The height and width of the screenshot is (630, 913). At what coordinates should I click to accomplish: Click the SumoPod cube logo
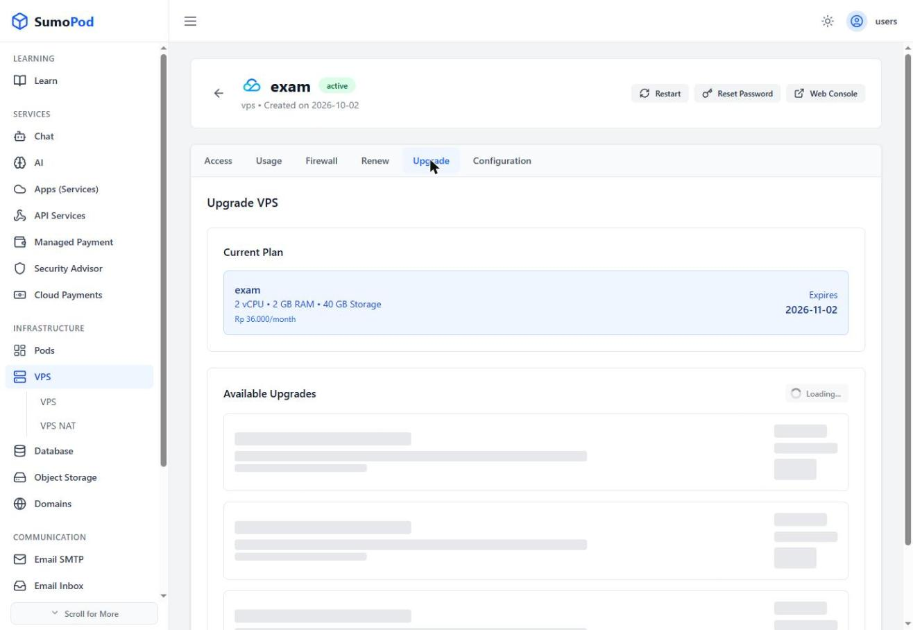click(x=20, y=22)
